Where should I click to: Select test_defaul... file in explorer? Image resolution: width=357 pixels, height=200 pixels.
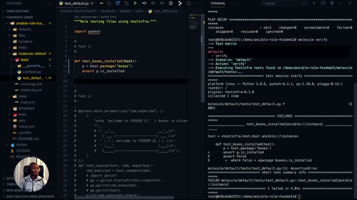(33, 78)
